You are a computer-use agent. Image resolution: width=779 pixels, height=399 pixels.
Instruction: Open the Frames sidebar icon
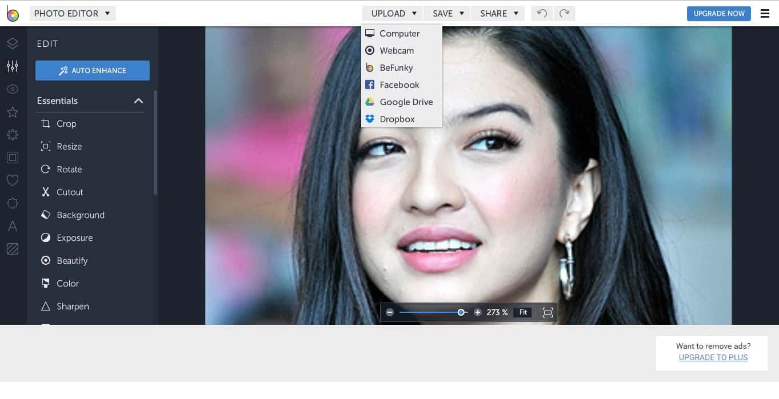tap(13, 158)
